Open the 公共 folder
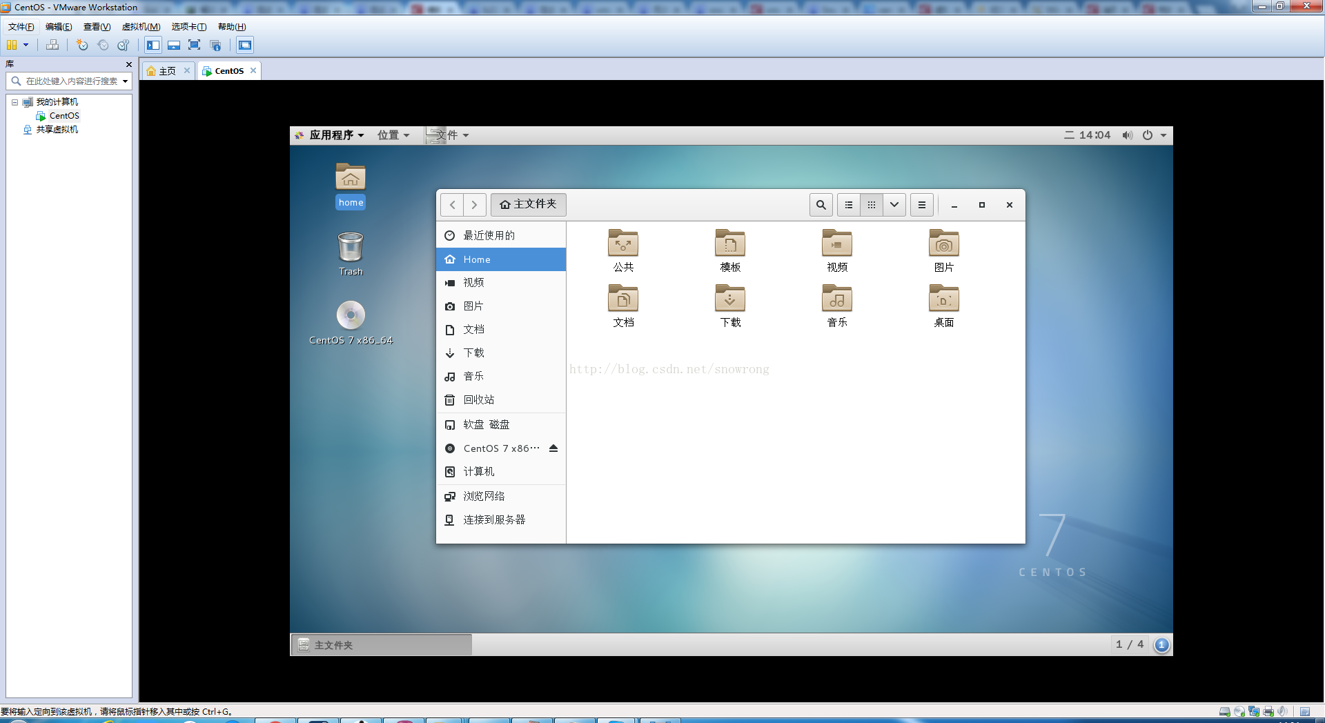Screen dimensions: 1325x723 [x=623, y=250]
